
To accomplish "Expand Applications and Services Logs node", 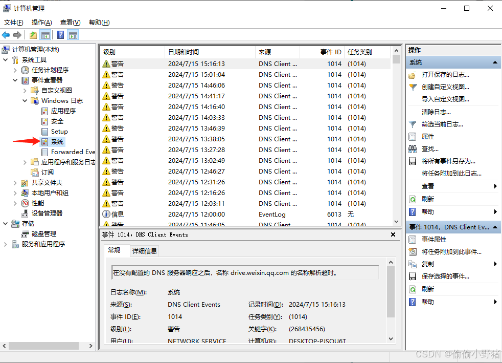I will (25, 162).
